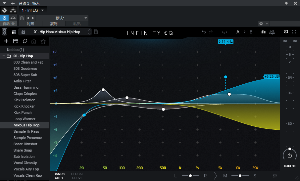Image resolution: width=300 pixels, height=181 pixels.
Task: Choose the Vocals Airy Top preset
Action: pyautogui.click(x=26, y=169)
